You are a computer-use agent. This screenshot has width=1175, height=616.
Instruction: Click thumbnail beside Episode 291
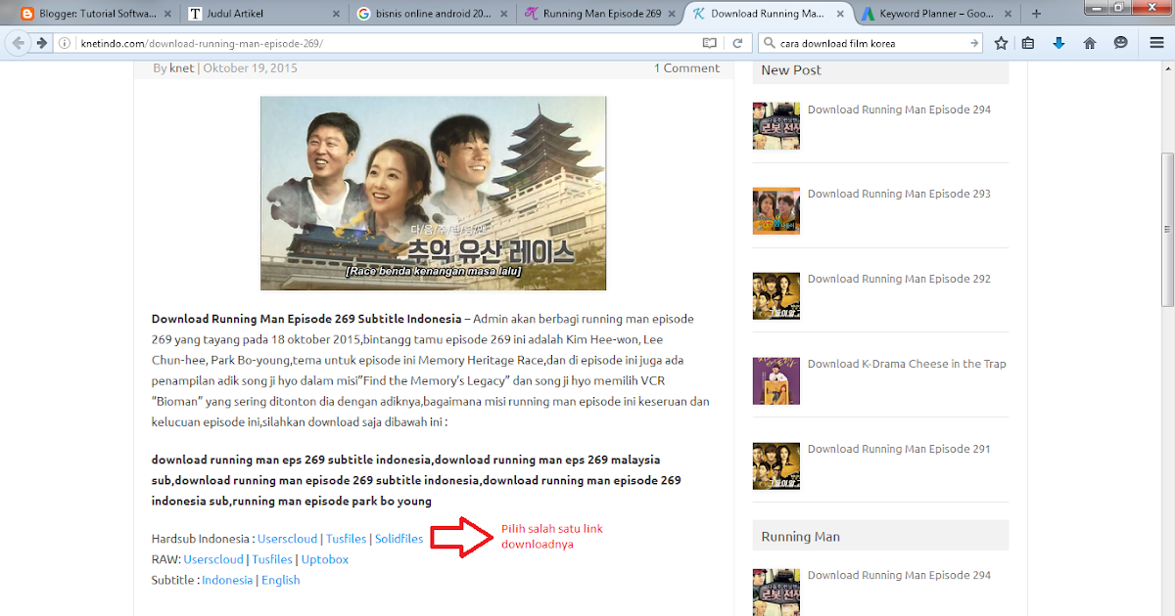click(776, 465)
